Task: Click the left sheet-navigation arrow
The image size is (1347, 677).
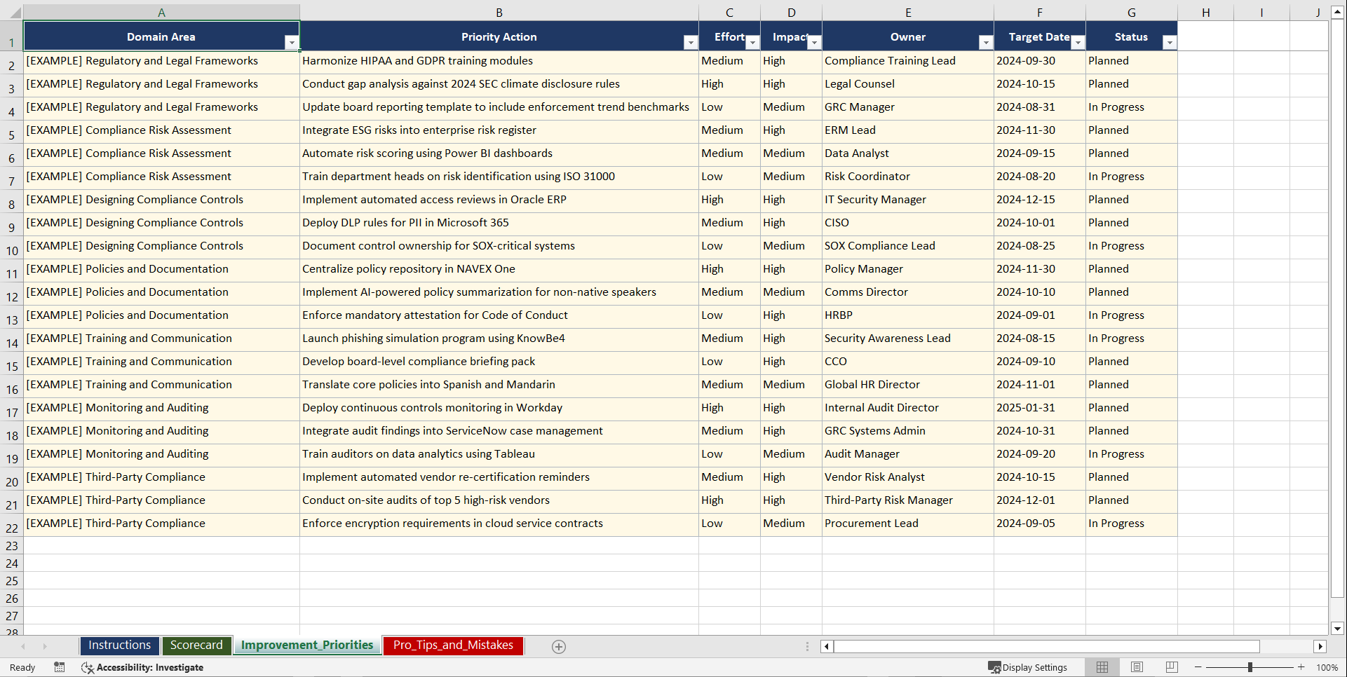Action: 24,646
